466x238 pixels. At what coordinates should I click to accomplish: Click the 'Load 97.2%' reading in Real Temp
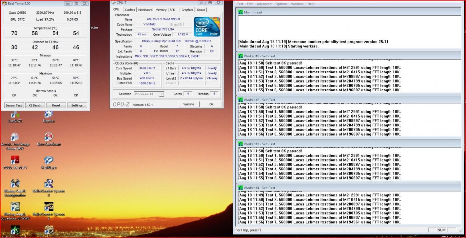point(45,19)
